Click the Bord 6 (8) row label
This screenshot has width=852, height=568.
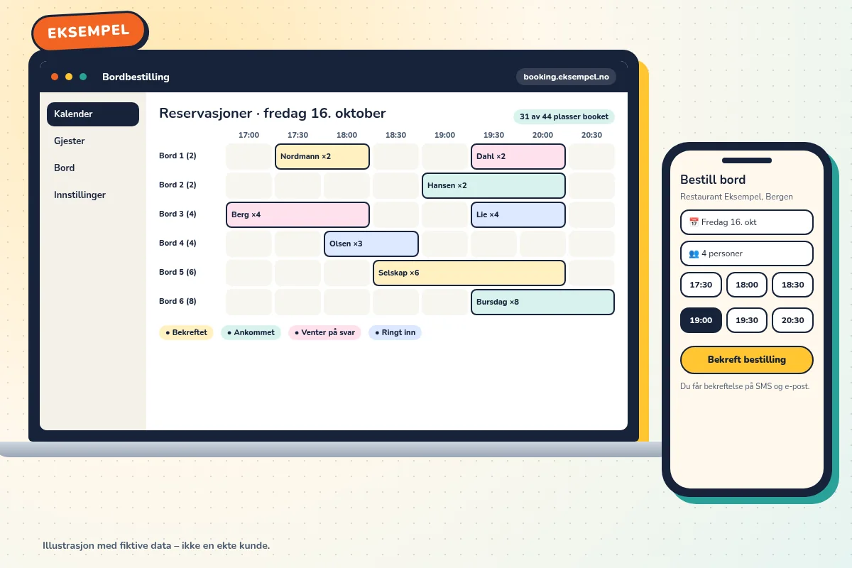point(177,302)
